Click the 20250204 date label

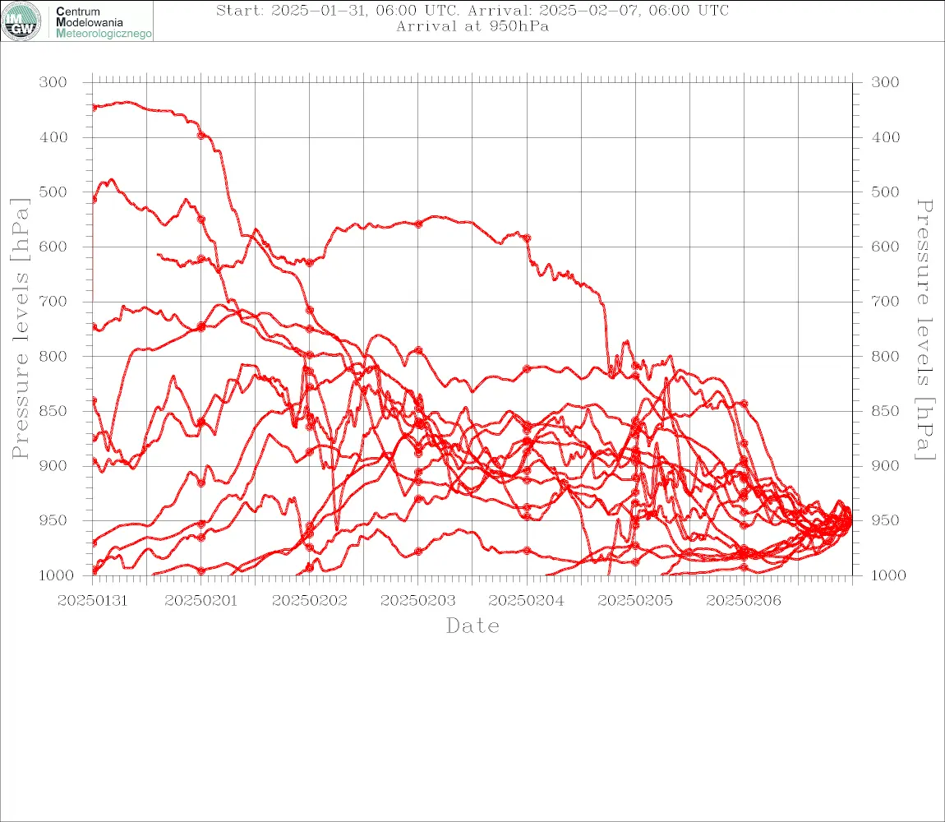pyautogui.click(x=527, y=601)
